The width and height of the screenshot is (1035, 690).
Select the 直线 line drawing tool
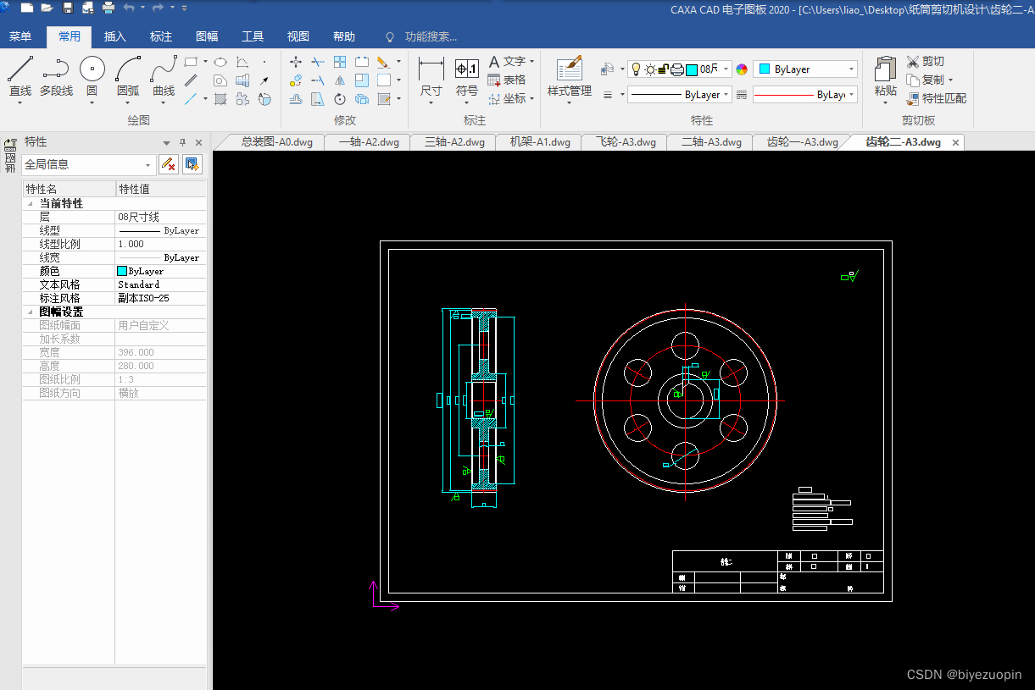tap(20, 79)
